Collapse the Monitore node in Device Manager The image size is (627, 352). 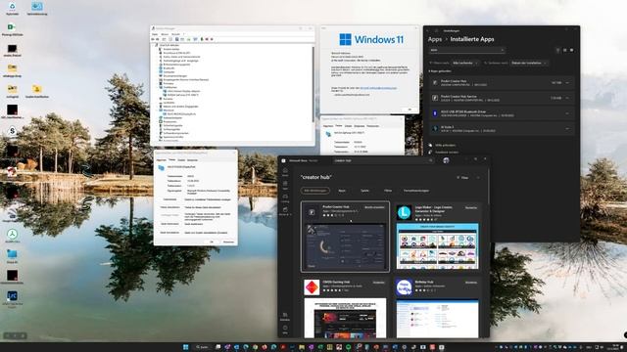(x=157, y=110)
